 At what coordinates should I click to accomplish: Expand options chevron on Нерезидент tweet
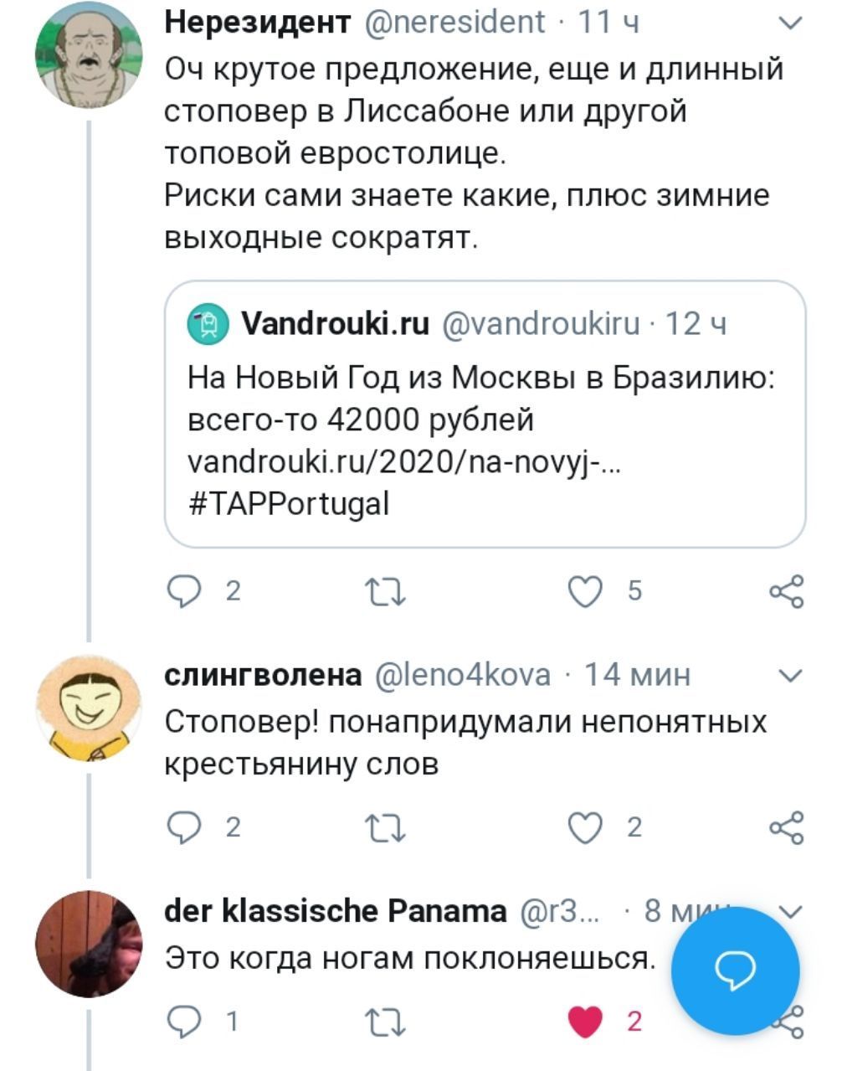coord(790,24)
